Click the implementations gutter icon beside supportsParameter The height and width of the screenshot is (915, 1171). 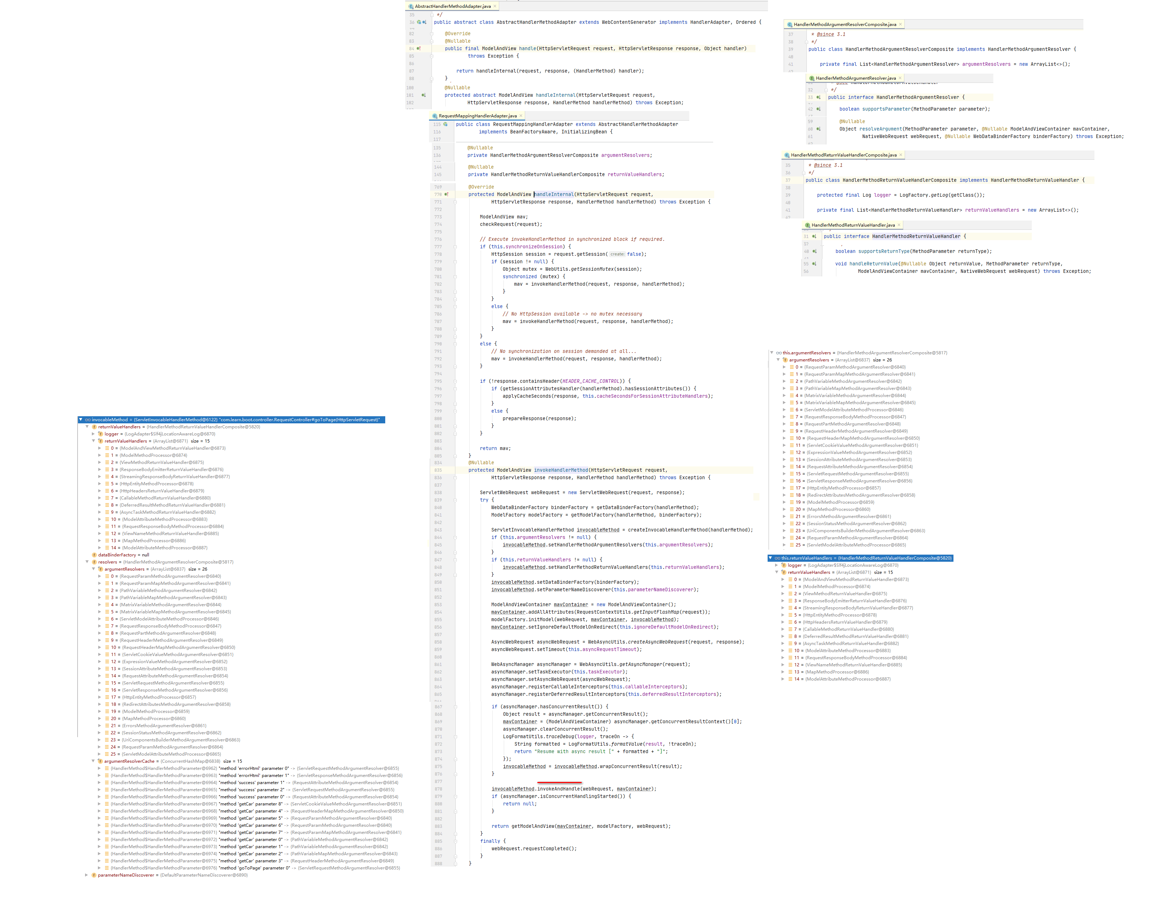819,109
